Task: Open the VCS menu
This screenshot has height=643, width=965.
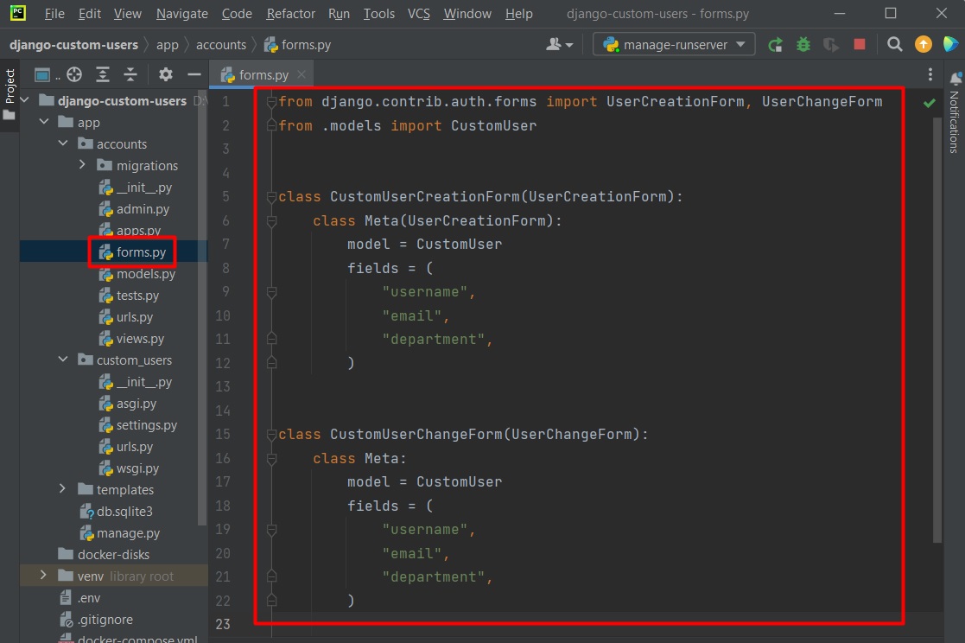Action: [418, 14]
